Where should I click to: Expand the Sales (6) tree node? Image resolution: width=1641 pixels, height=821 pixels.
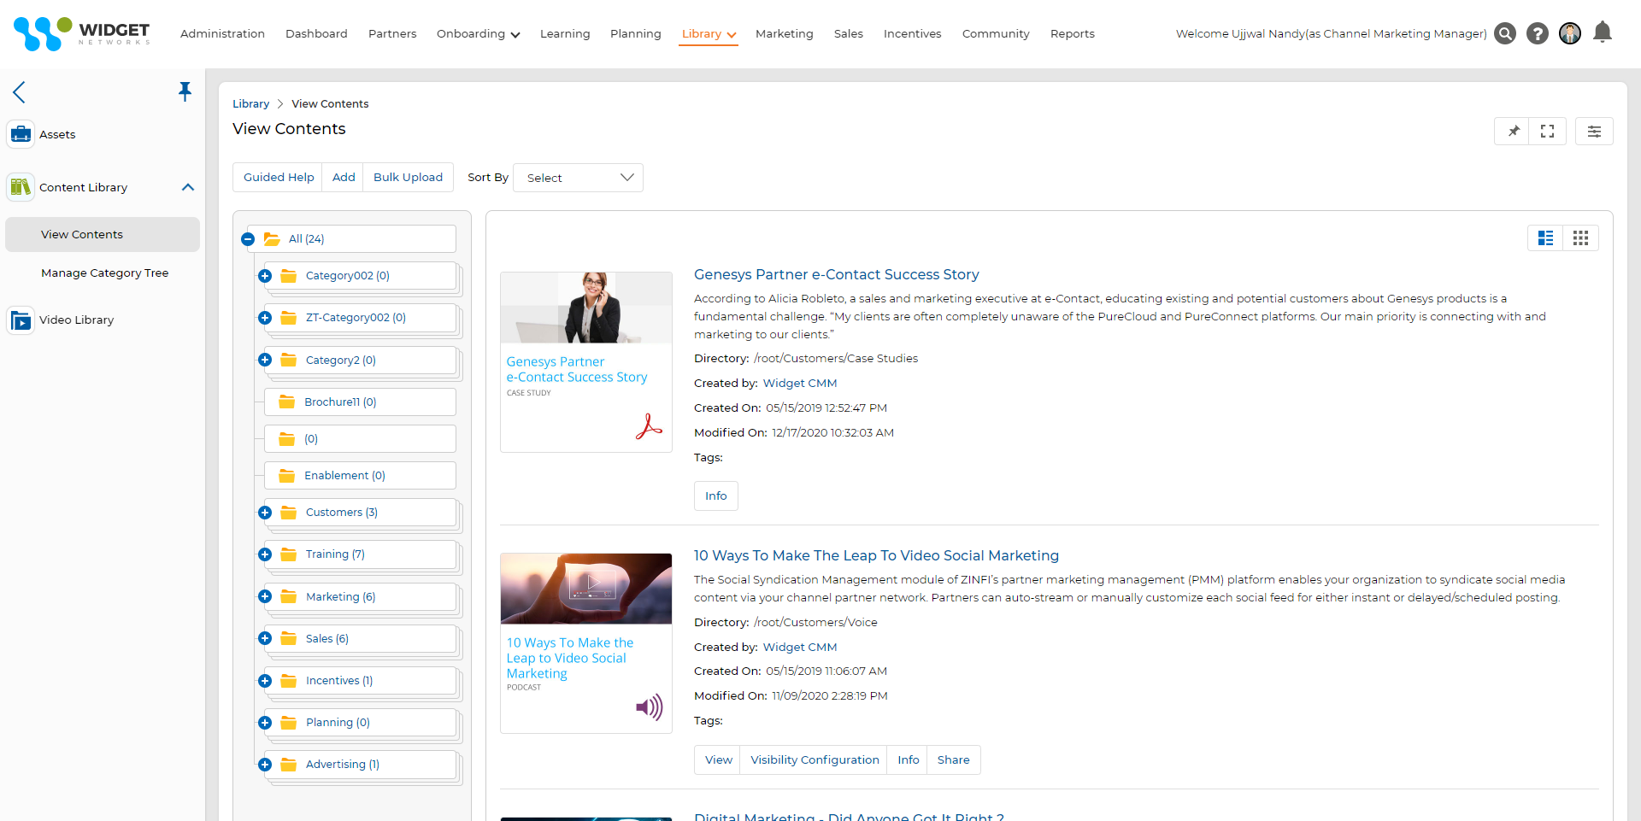[x=265, y=638]
